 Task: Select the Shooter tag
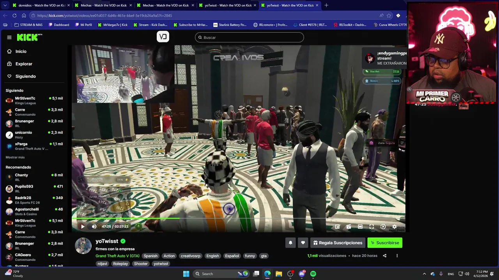(x=141, y=264)
